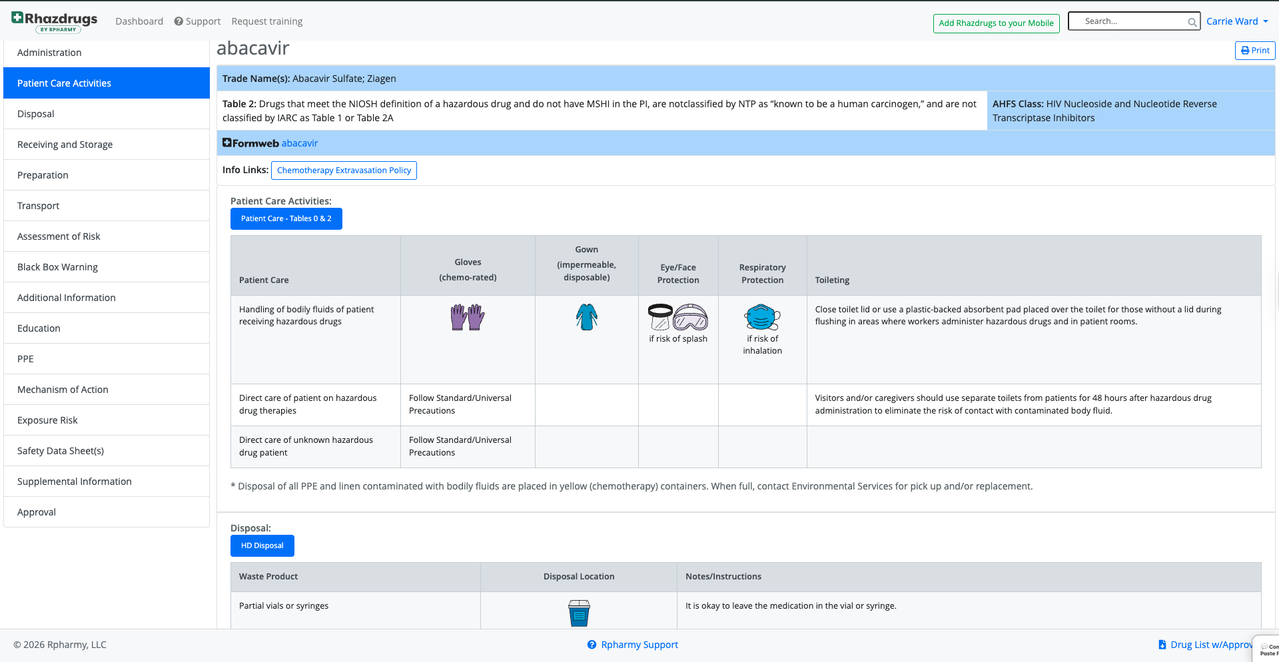
Task: Click the Formweb abacavir link
Action: point(299,143)
